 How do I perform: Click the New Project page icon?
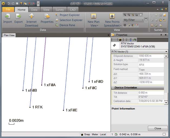(17, 4)
